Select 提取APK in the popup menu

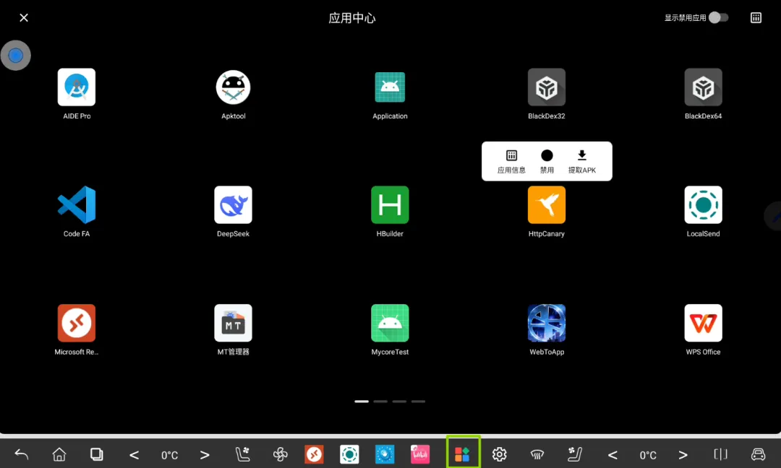tap(581, 162)
